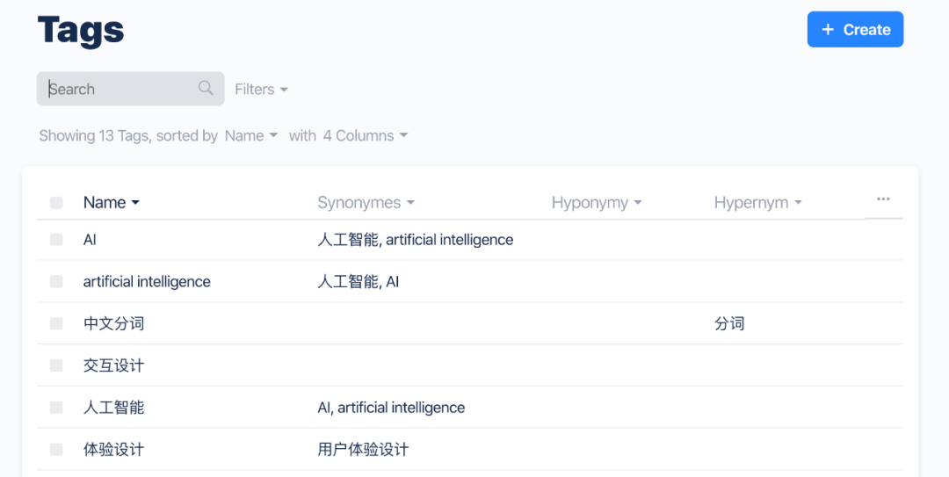
Task: Mark the 交互设计 row checkbox
Action: click(x=56, y=365)
